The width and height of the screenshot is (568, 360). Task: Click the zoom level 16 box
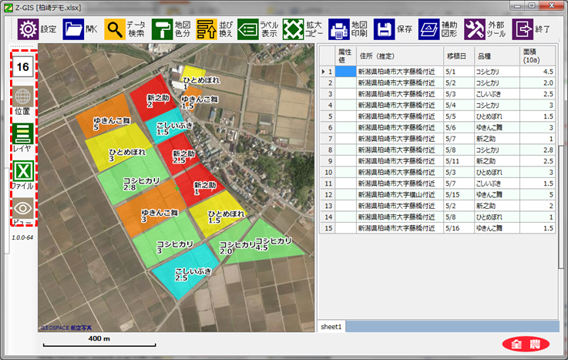pyautogui.click(x=22, y=67)
